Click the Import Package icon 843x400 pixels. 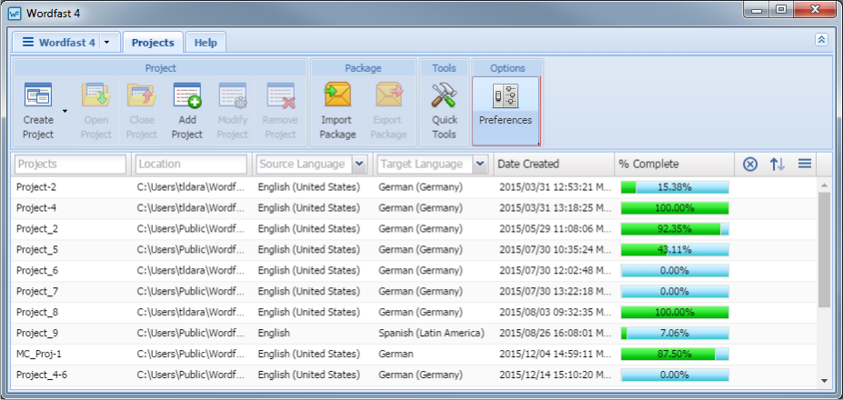[x=337, y=95]
